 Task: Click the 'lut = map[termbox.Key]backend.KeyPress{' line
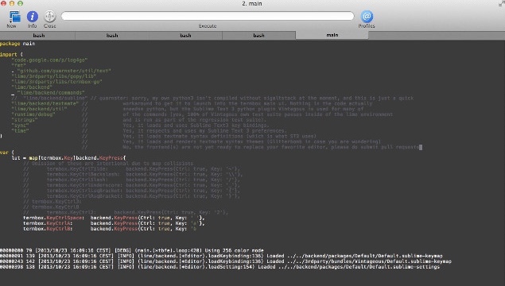68,158
